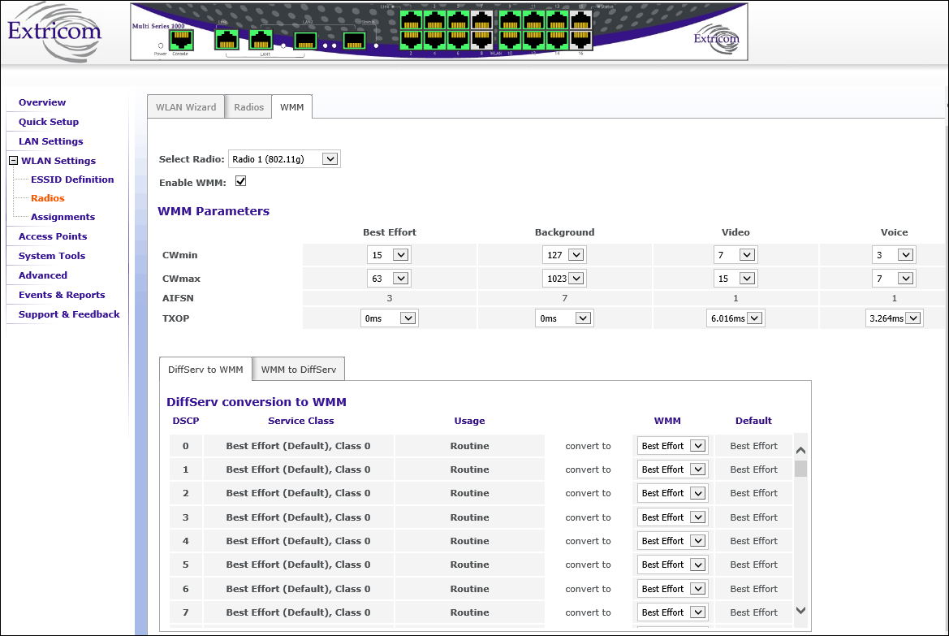949x636 pixels.
Task: Open the WMM dropdown for DSCP 5
Action: (x=672, y=565)
